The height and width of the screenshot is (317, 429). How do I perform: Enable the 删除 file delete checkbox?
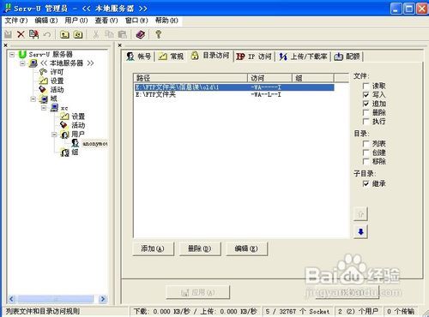click(x=366, y=112)
